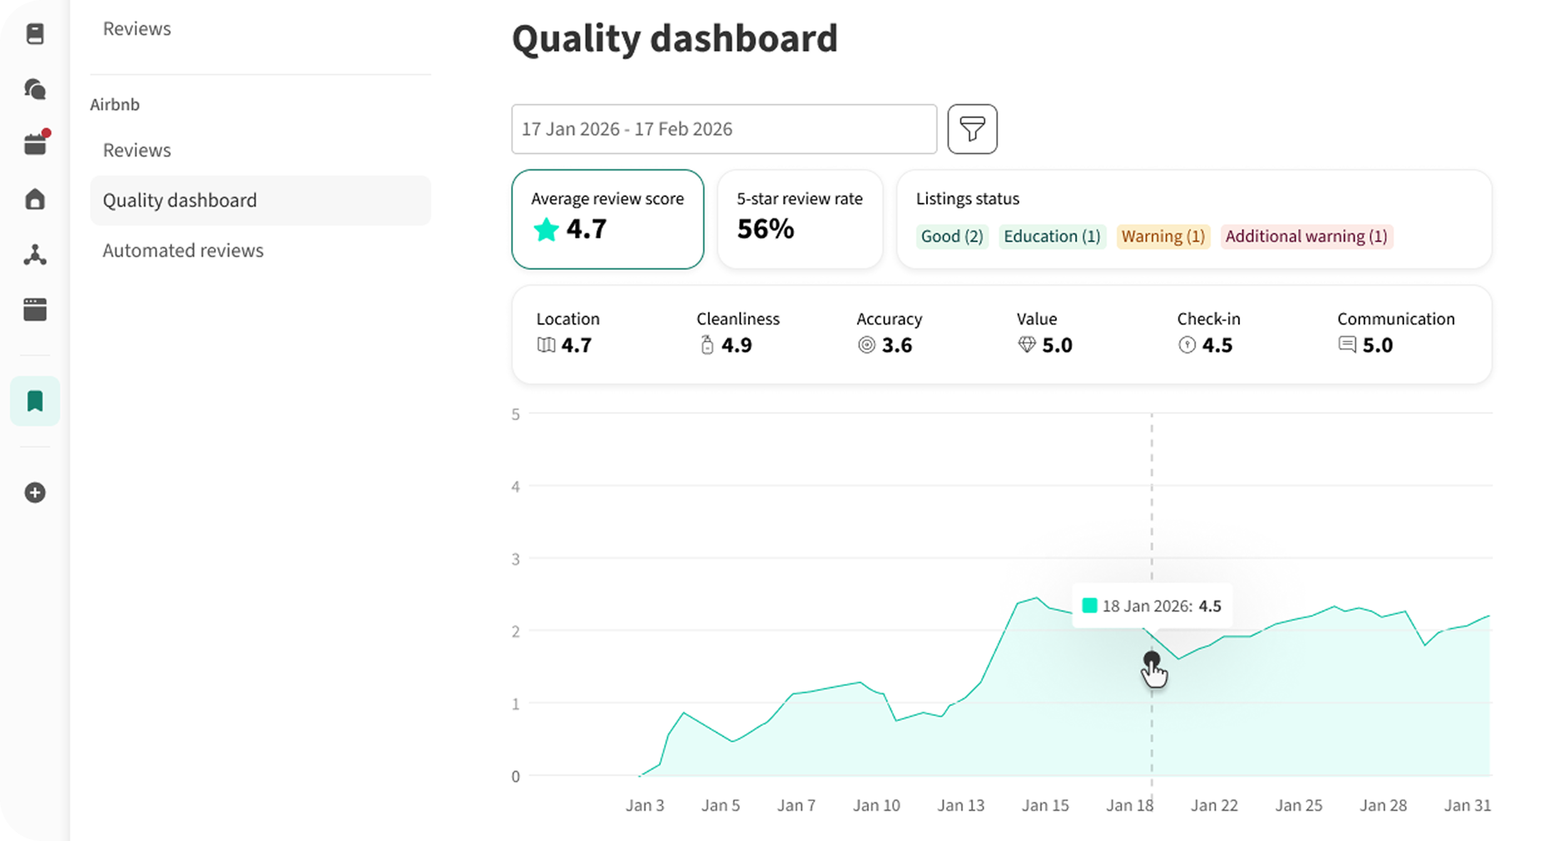Open Automated reviews menu item
The width and height of the screenshot is (1553, 841).
[x=183, y=251]
